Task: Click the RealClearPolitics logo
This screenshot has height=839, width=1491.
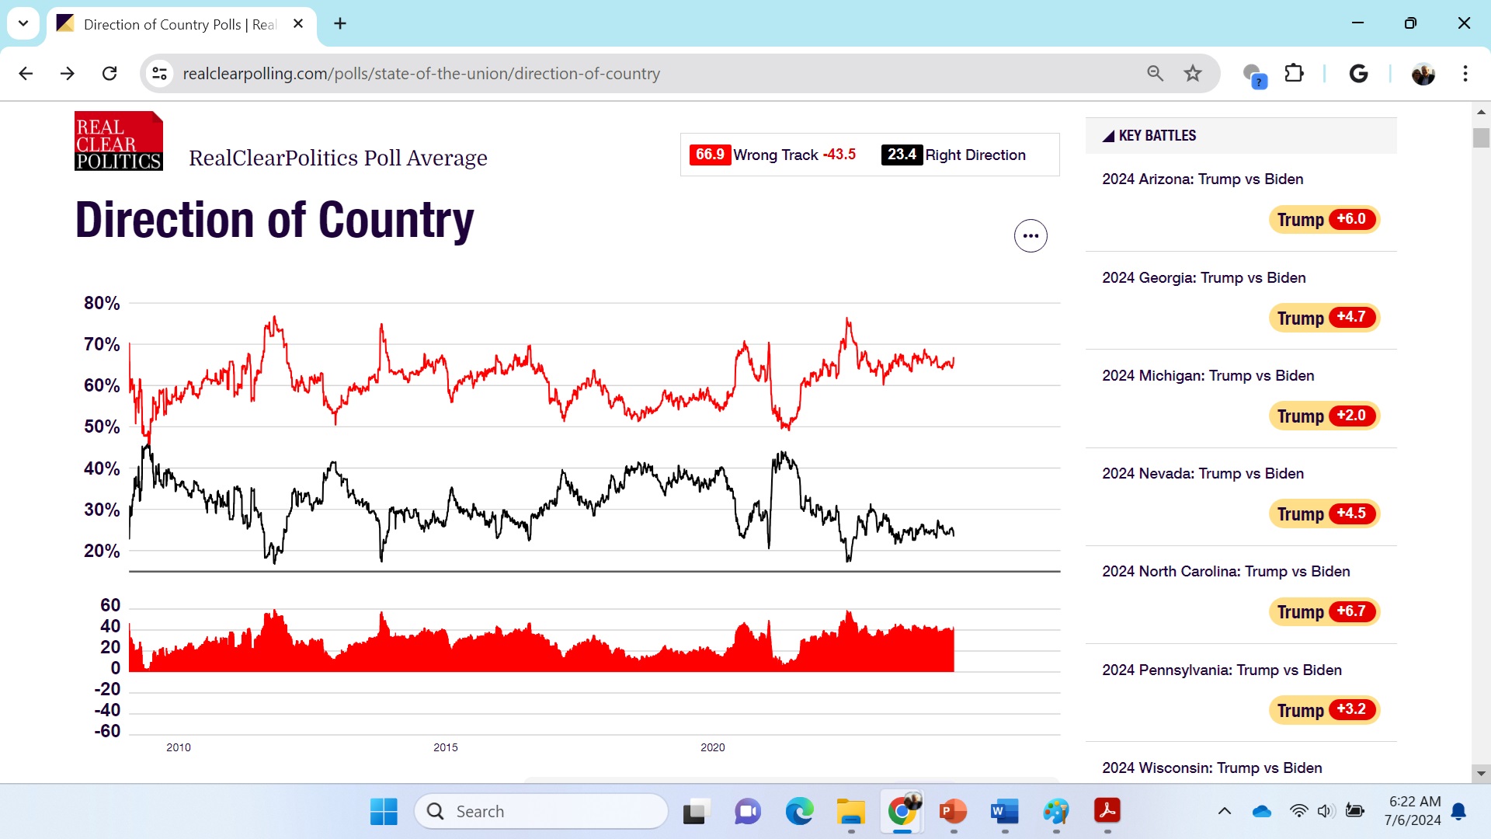Action: click(118, 141)
